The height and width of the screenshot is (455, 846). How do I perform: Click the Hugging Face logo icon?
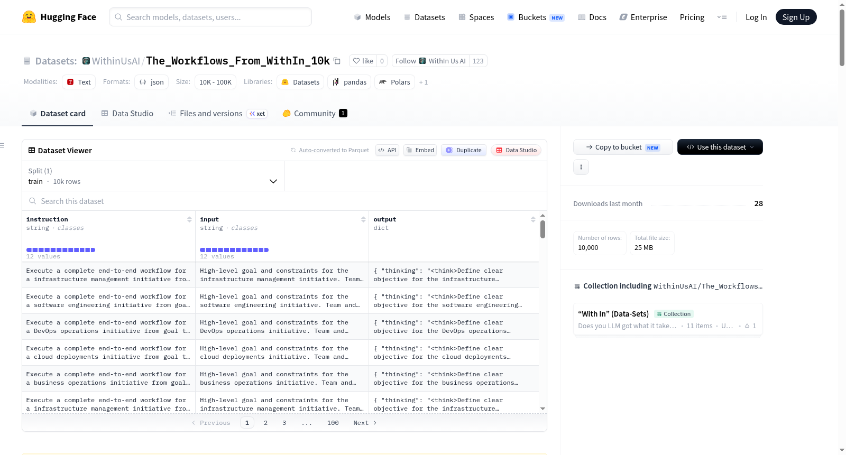[29, 17]
